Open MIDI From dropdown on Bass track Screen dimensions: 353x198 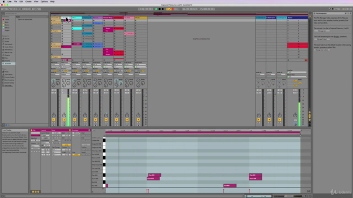tap(77, 65)
